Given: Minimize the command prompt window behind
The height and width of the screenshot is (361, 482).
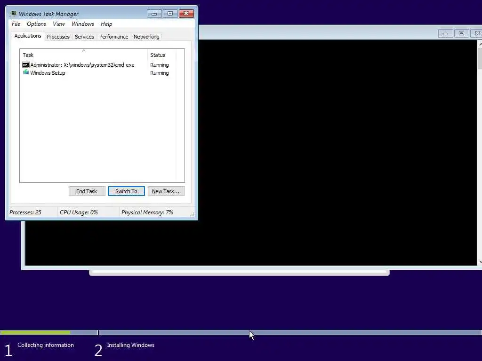Looking at the screenshot, I should tap(445, 33).
